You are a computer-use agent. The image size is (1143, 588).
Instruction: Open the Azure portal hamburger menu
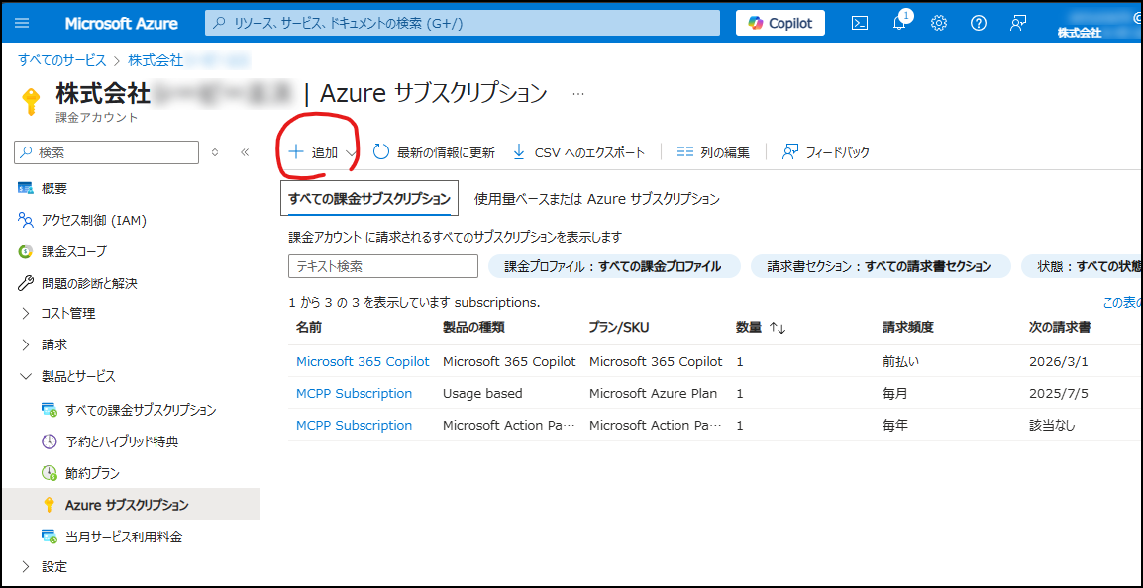(22, 23)
